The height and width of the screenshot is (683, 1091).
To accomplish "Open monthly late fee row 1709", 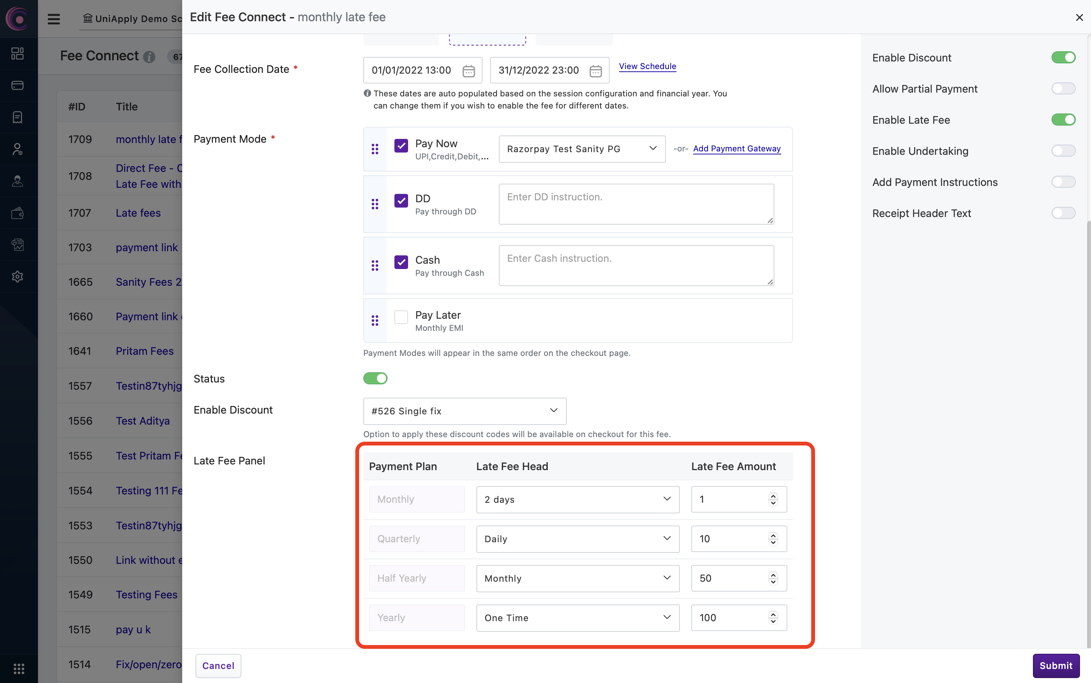I will pyautogui.click(x=149, y=139).
